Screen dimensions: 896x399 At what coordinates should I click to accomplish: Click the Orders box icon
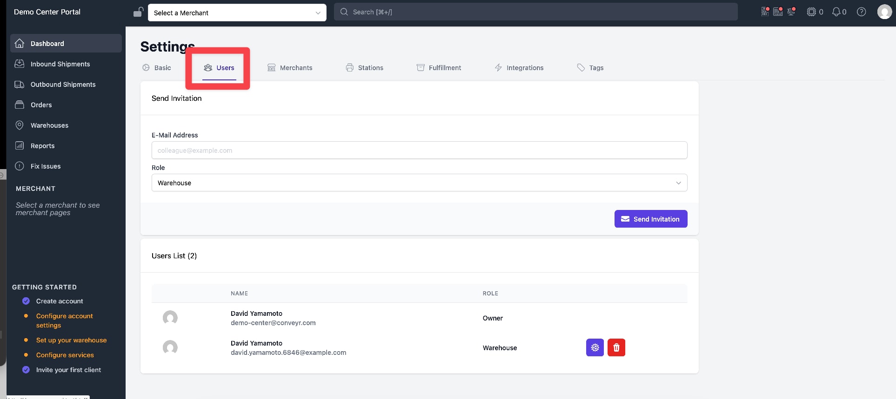click(20, 105)
